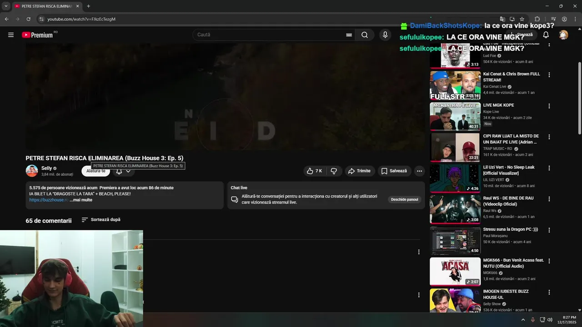Open the buzzhouse.ro description link
582x327 pixels.
point(49,200)
